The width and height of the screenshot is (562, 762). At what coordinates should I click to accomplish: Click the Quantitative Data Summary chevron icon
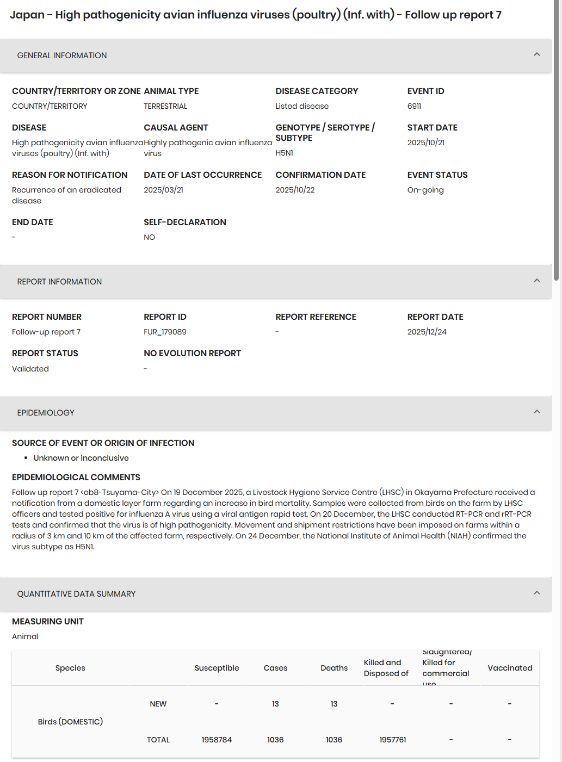[x=536, y=593]
